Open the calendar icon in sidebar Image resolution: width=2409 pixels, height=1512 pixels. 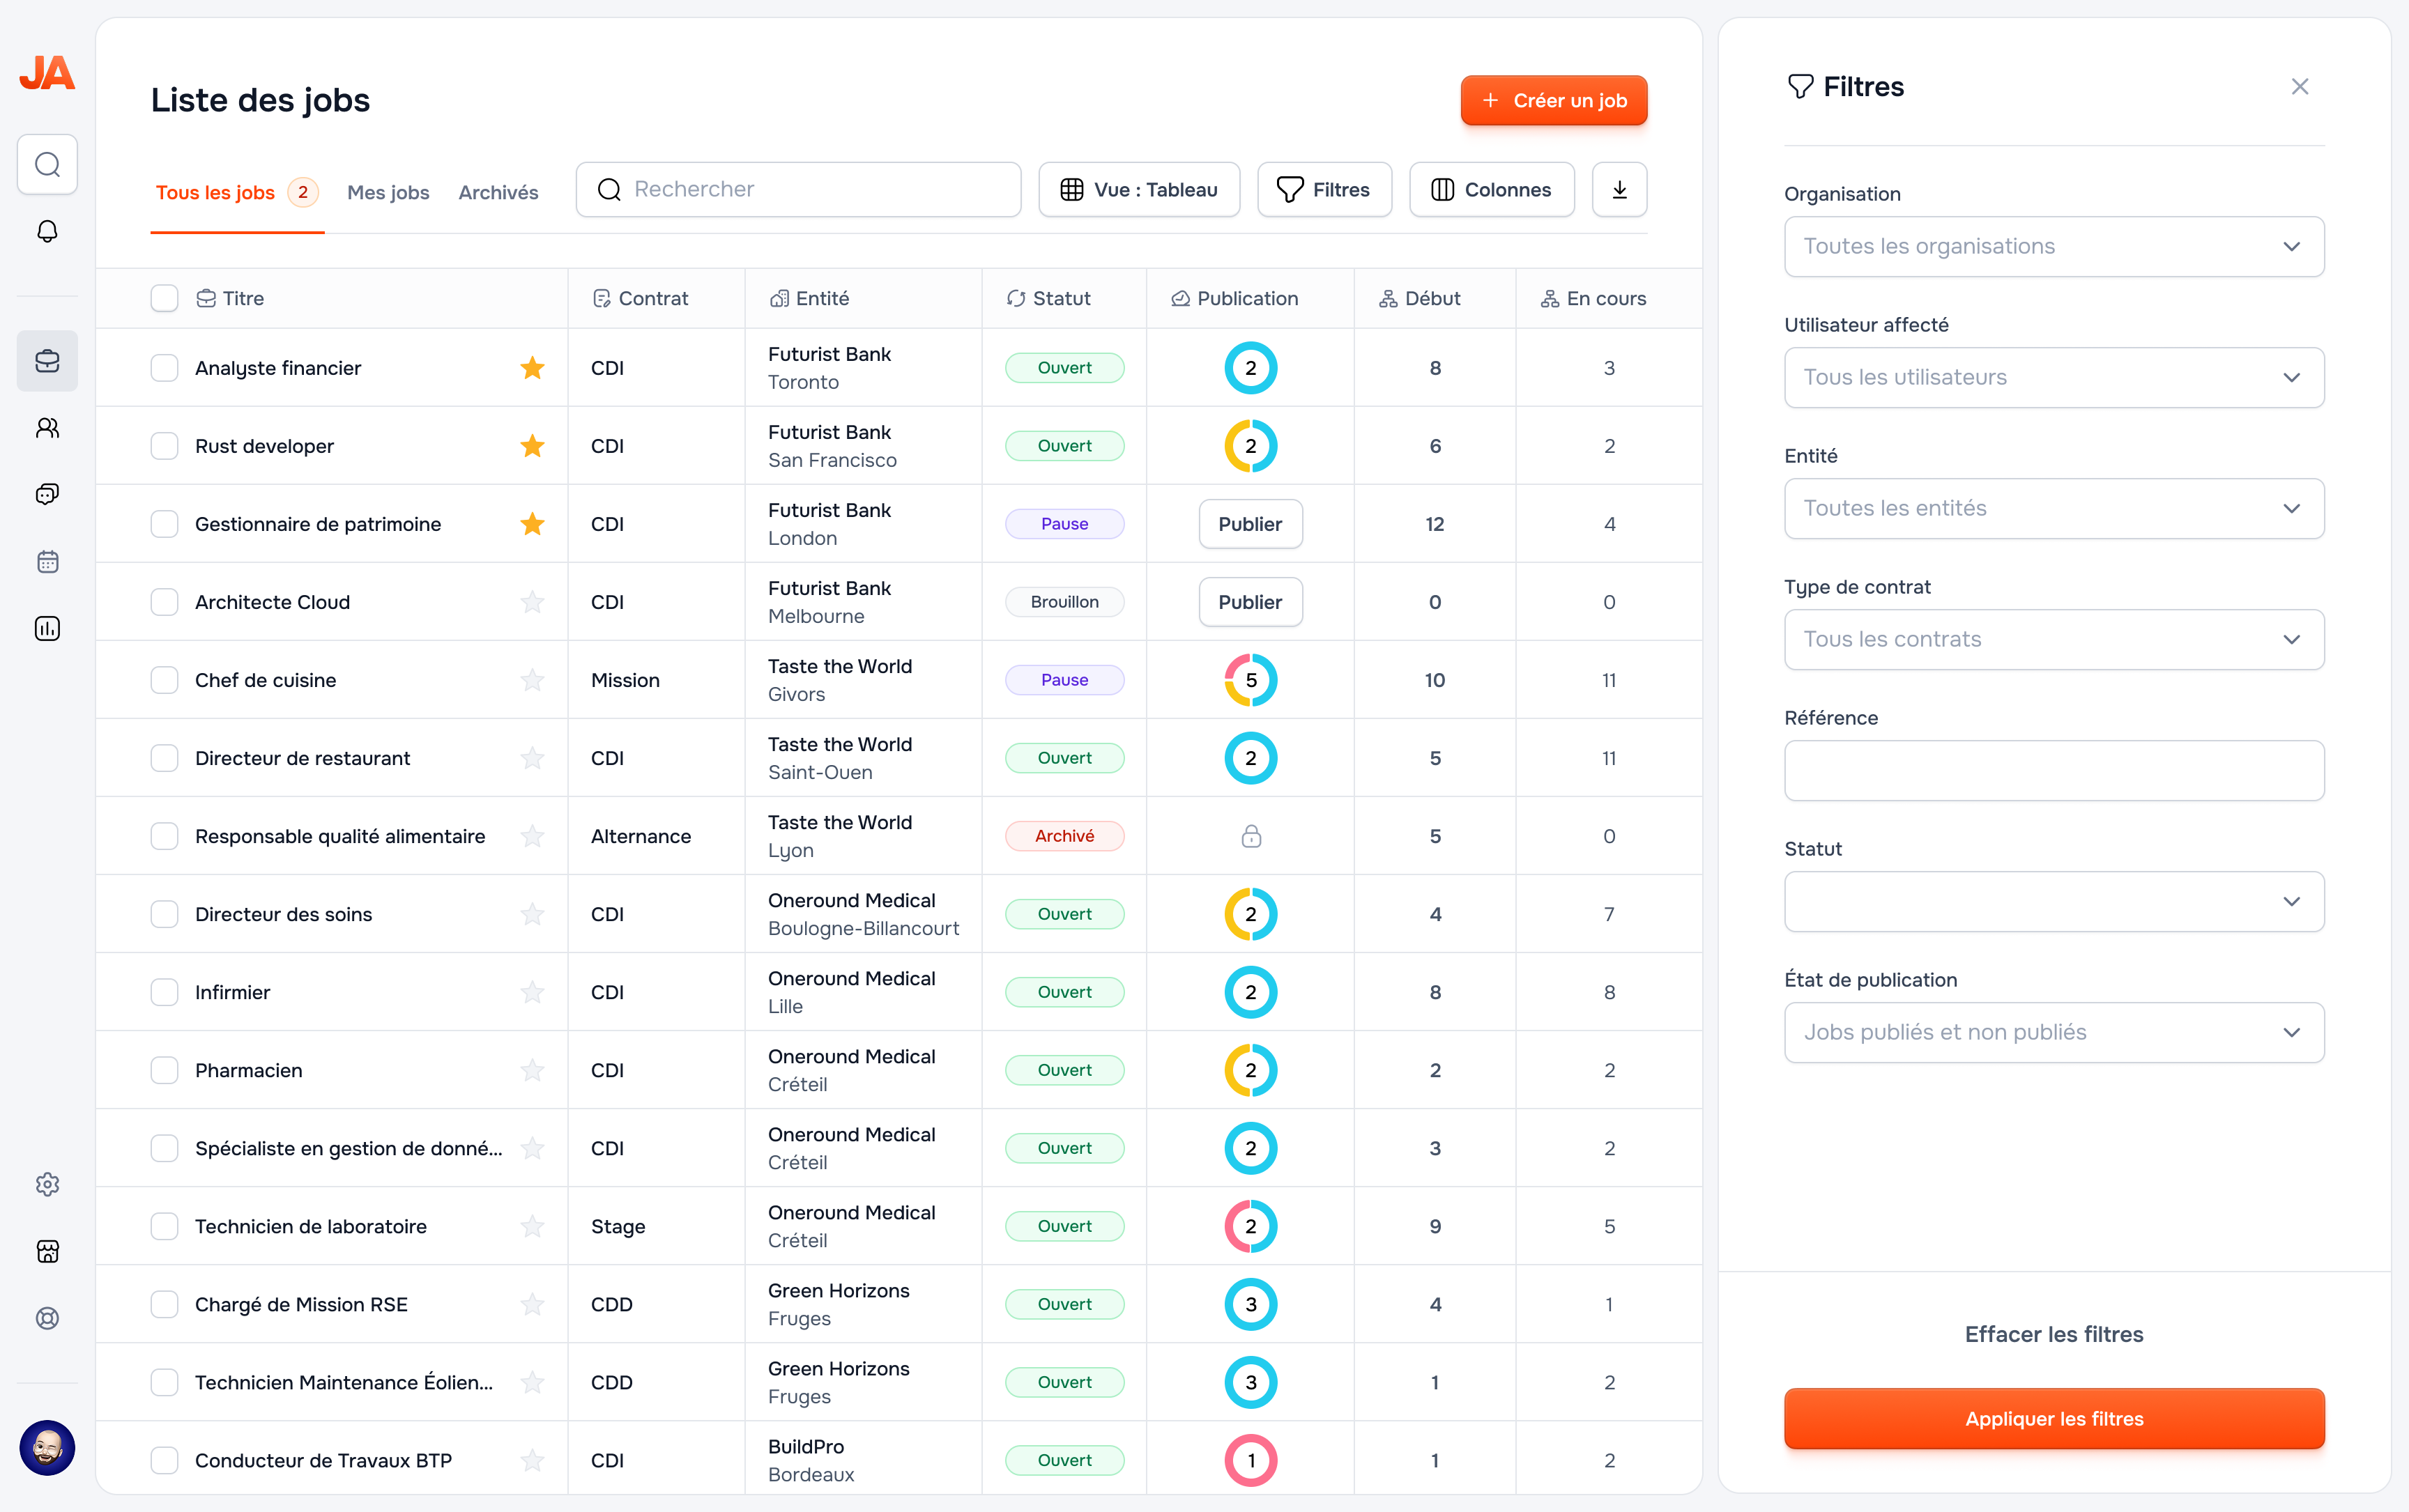click(x=47, y=561)
